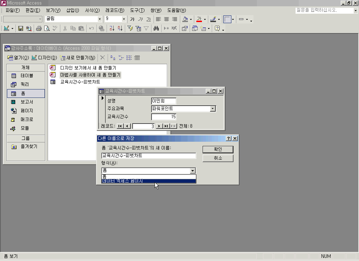Image resolution: width=359 pixels, height=261 pixels.
Task: Click the font color red 가 swatch
Action: [199, 19]
